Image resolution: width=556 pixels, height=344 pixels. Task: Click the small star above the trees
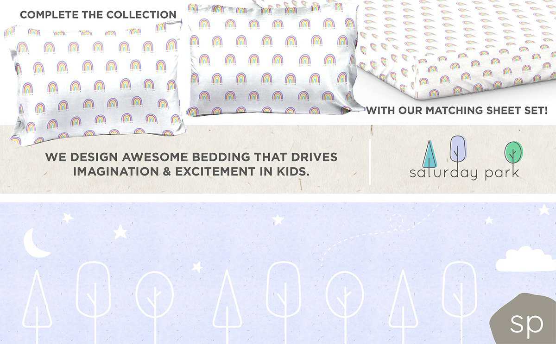[x=197, y=267]
